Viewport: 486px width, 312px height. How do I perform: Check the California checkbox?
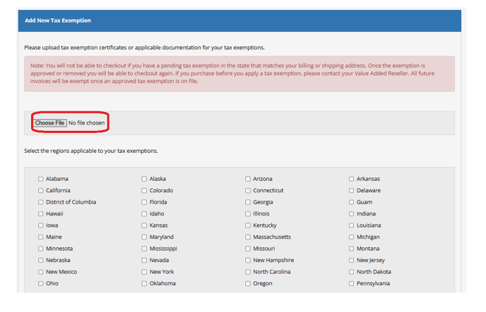click(x=41, y=191)
